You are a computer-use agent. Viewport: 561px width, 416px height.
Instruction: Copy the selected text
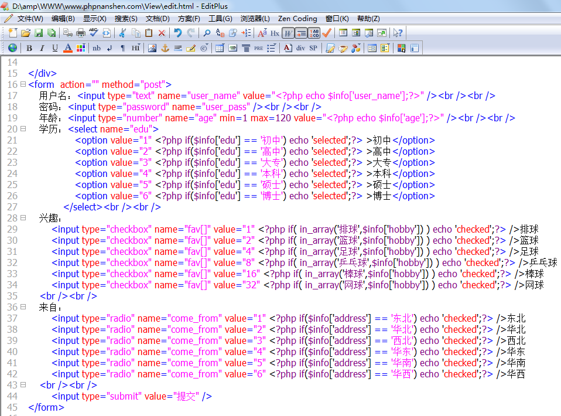136,33
